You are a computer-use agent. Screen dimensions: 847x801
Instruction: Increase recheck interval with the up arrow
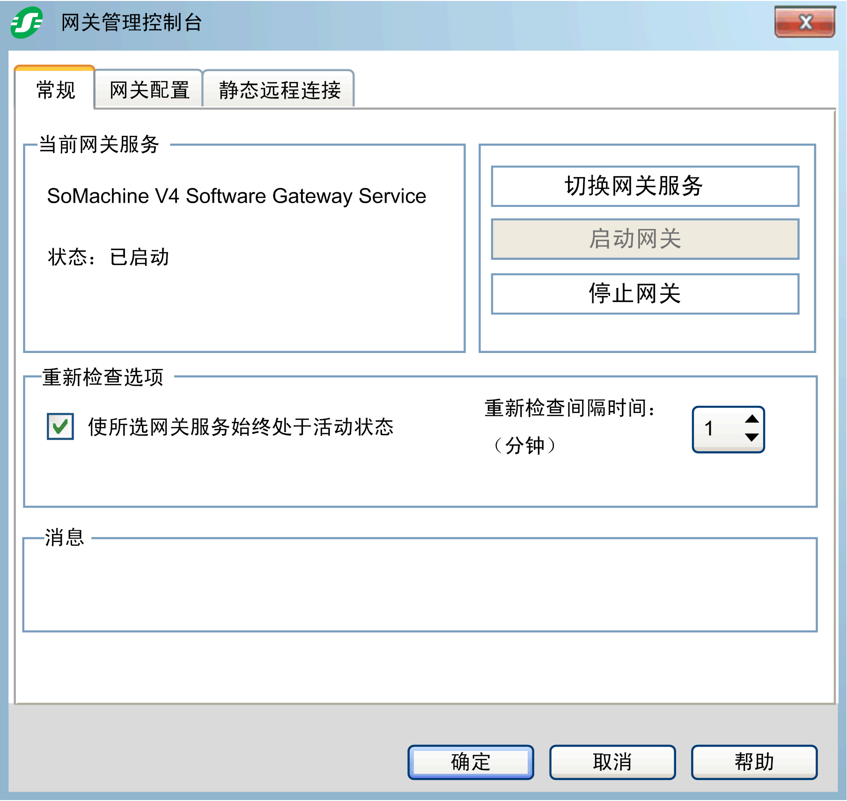(751, 419)
